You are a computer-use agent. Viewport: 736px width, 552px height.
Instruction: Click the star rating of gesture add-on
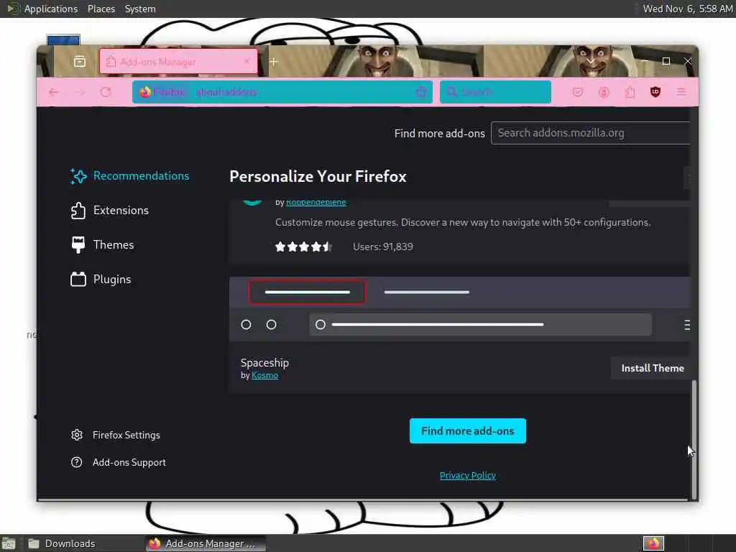303,247
